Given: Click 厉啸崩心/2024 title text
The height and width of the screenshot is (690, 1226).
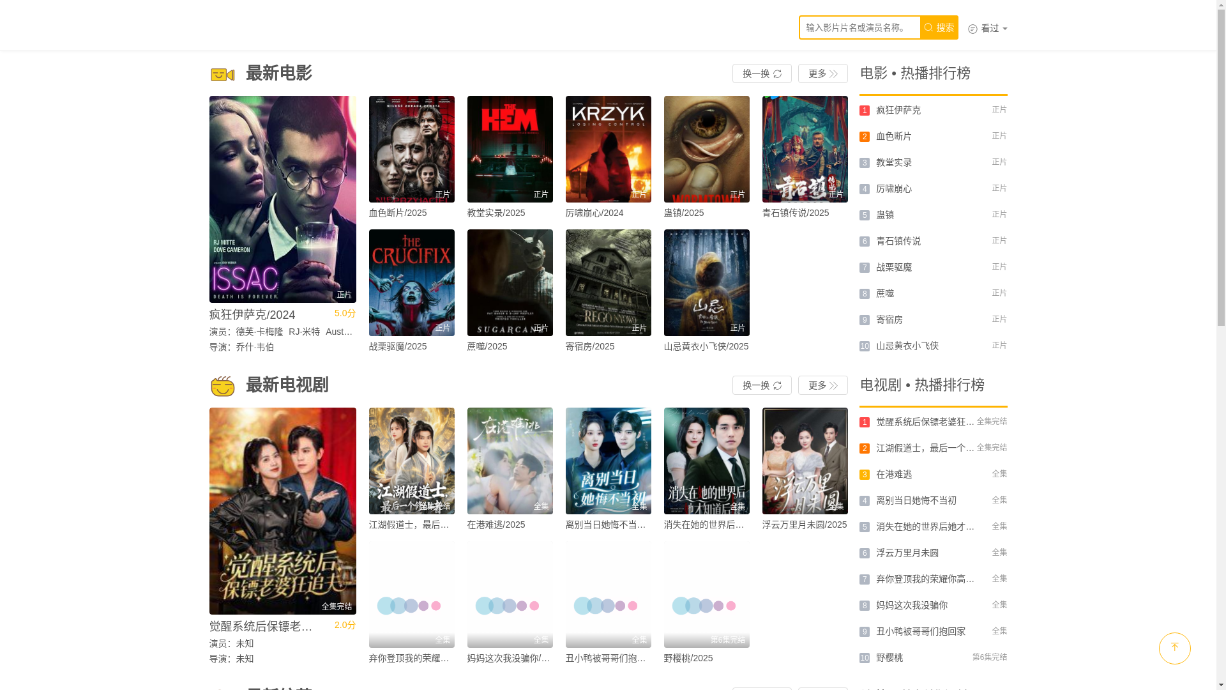Looking at the screenshot, I should coord(594,213).
